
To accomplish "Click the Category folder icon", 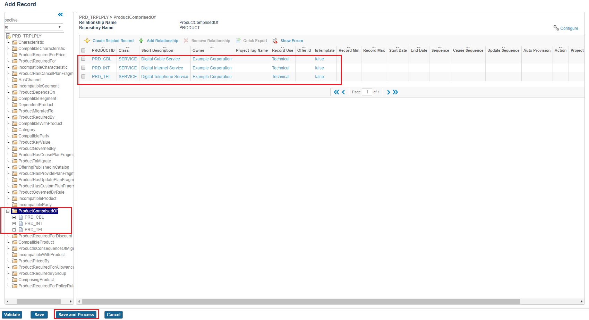I will (15, 130).
